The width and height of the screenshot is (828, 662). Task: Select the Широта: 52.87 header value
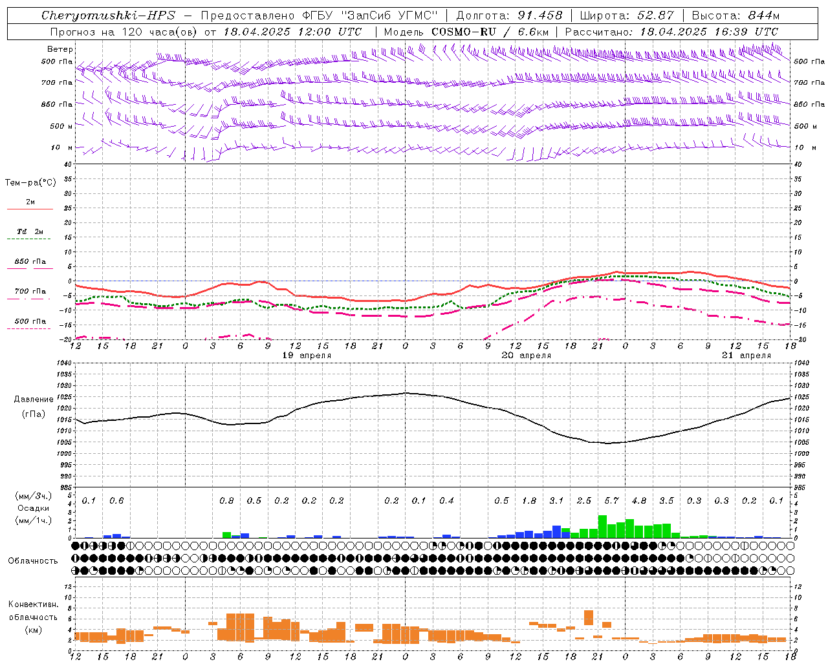click(627, 16)
